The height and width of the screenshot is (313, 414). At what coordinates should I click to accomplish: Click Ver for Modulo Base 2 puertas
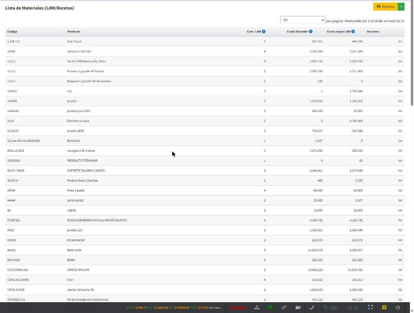click(400, 181)
